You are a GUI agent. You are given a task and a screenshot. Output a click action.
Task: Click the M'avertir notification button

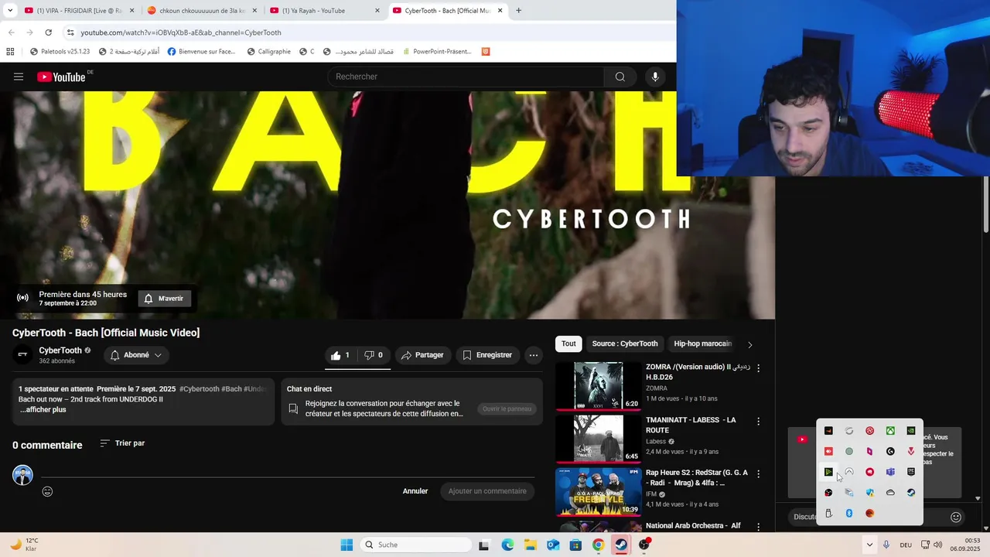165,299
